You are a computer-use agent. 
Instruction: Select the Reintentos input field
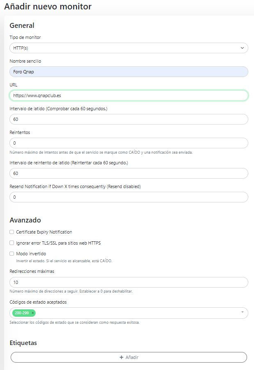click(x=129, y=143)
